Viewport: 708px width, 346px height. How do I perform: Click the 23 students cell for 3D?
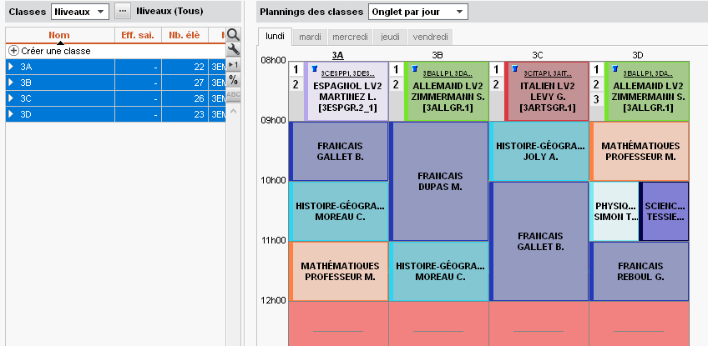point(185,114)
